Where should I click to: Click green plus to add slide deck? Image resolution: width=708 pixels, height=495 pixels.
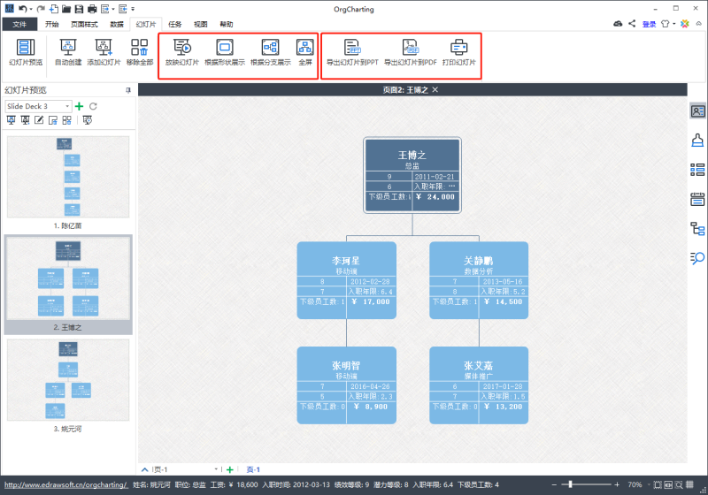click(x=80, y=106)
